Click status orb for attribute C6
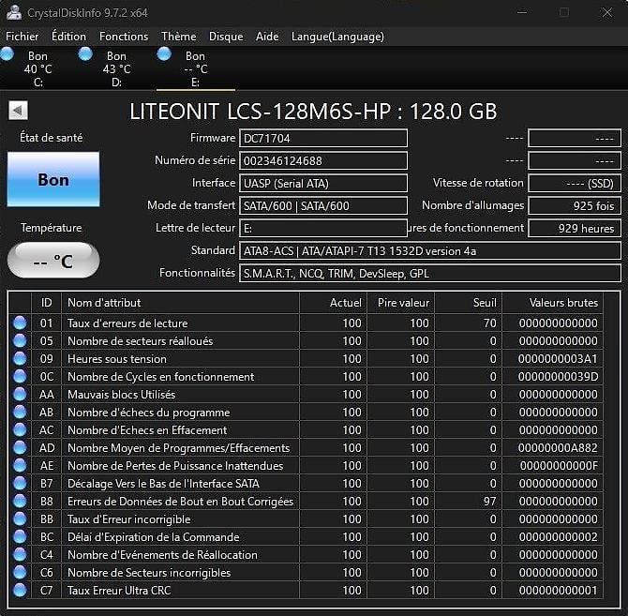 point(20,572)
